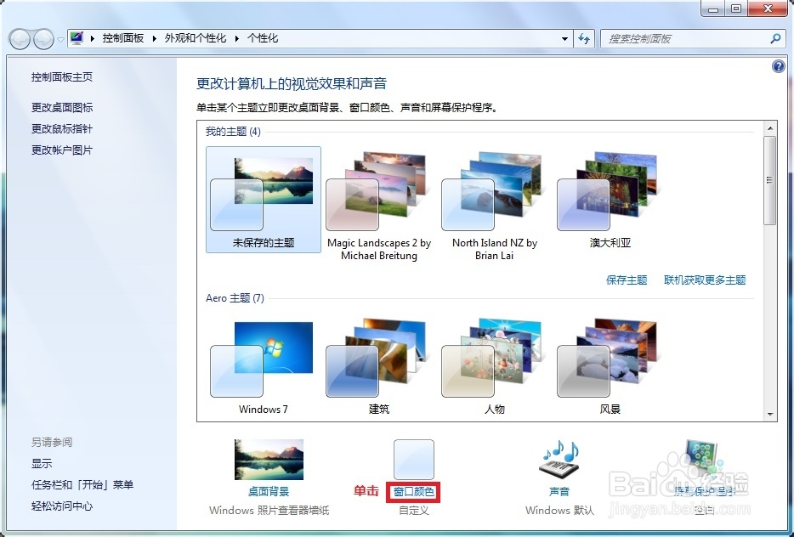794x537 pixels.
Task: Open 控制面板主页 link
Action: (x=62, y=77)
